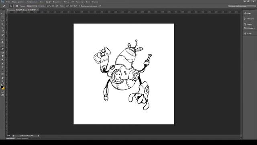Select the Quick Selection tool
The width and height of the screenshot is (257, 145).
[2, 24]
